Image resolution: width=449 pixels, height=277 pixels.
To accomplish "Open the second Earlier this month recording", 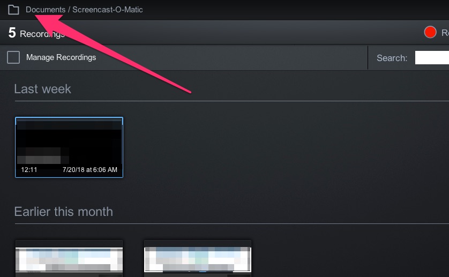I will (x=198, y=258).
